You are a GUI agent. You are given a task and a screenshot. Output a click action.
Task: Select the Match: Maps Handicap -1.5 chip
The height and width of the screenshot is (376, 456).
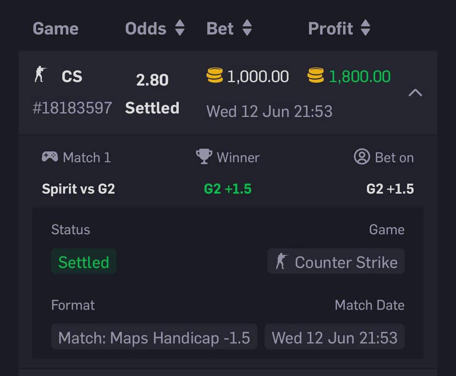(154, 337)
